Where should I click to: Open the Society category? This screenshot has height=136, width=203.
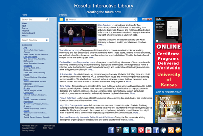[27, 88]
